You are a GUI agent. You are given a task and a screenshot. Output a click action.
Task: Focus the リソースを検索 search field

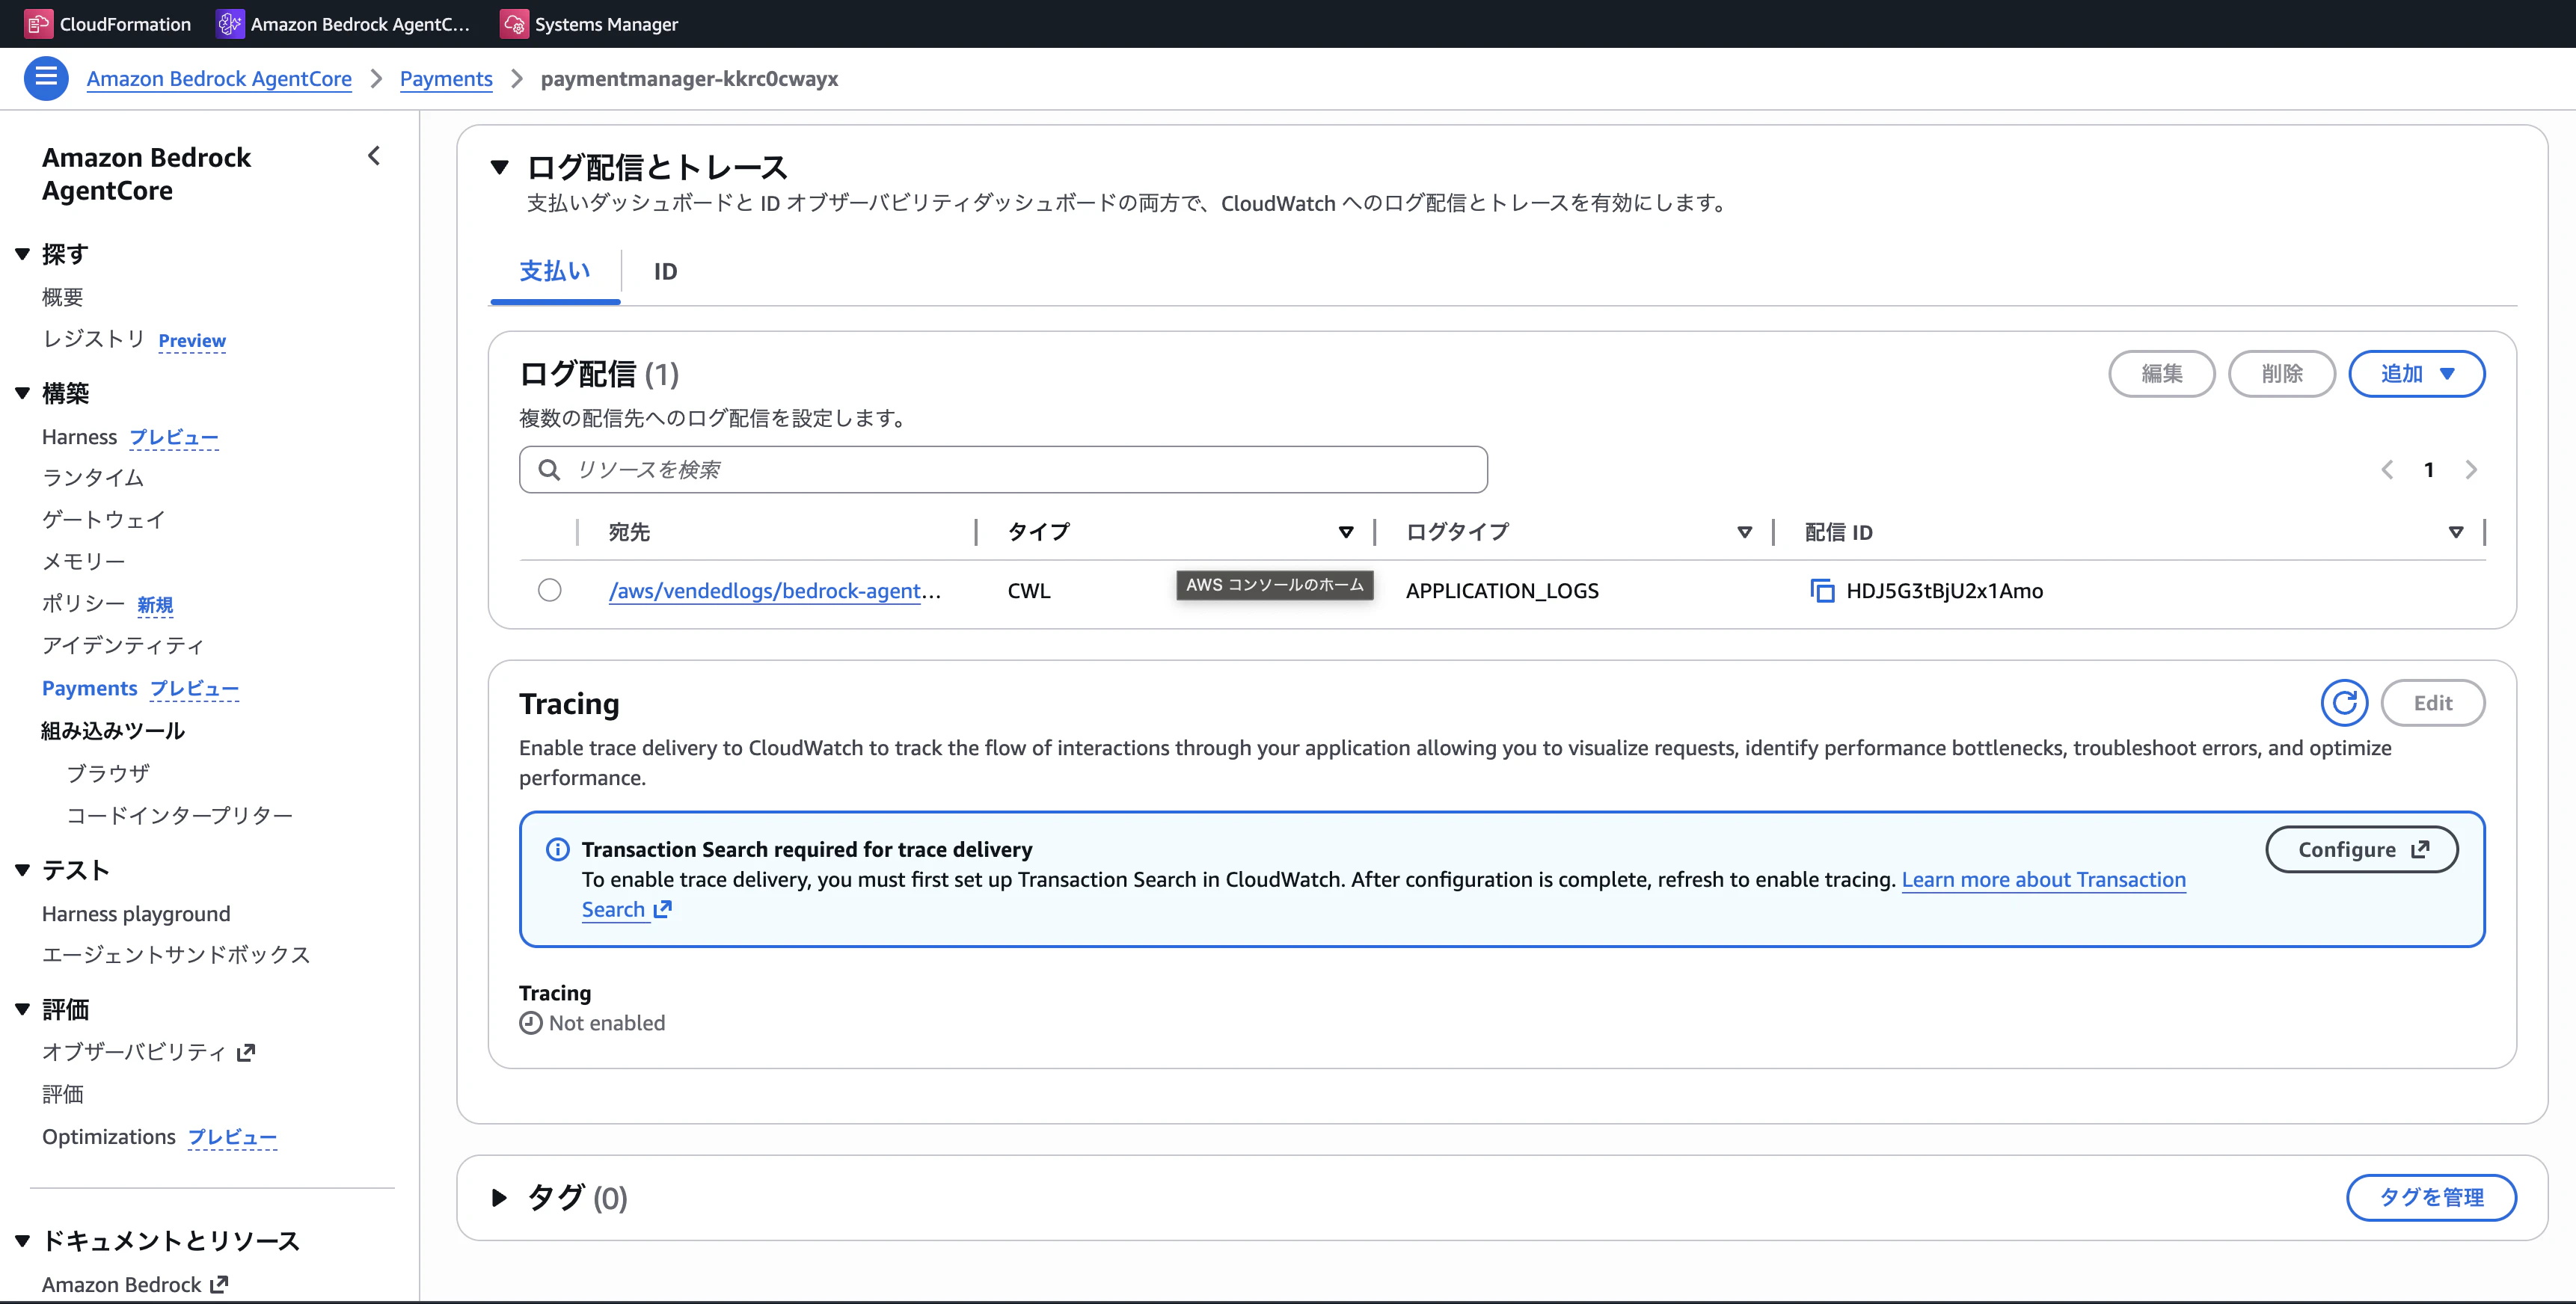(x=1003, y=470)
